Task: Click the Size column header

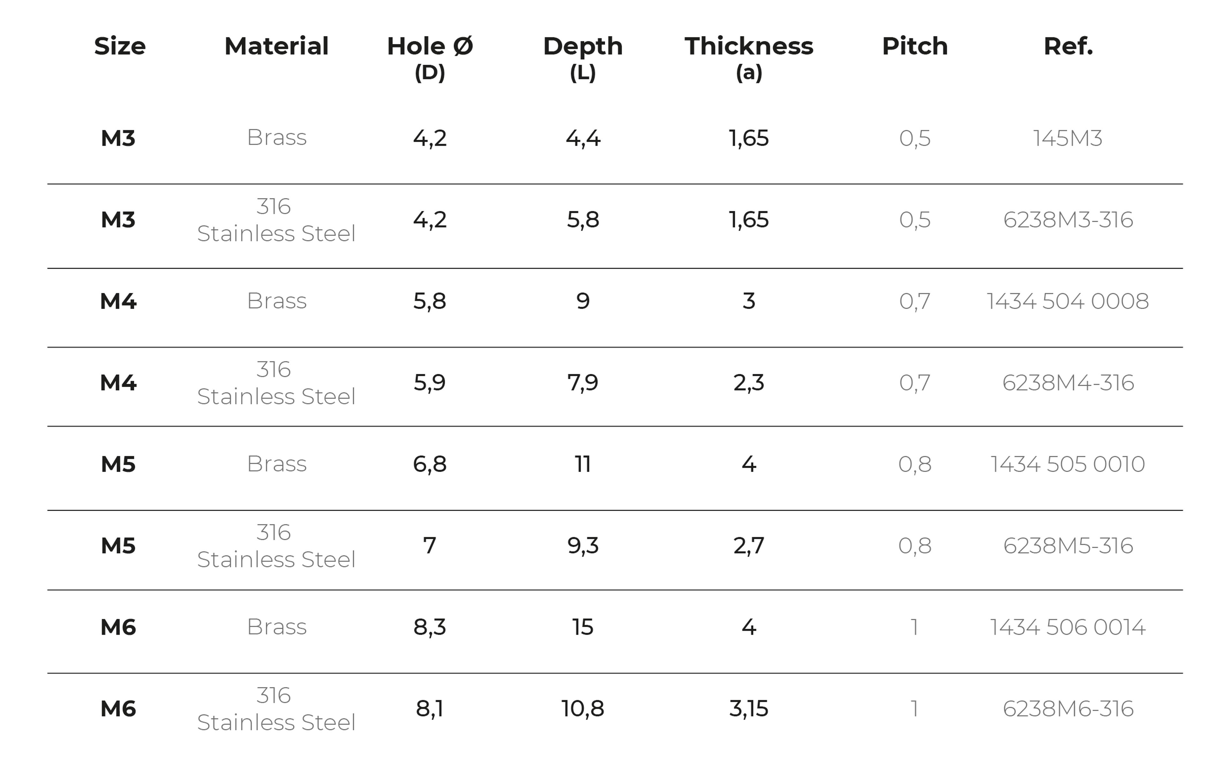Action: (120, 46)
